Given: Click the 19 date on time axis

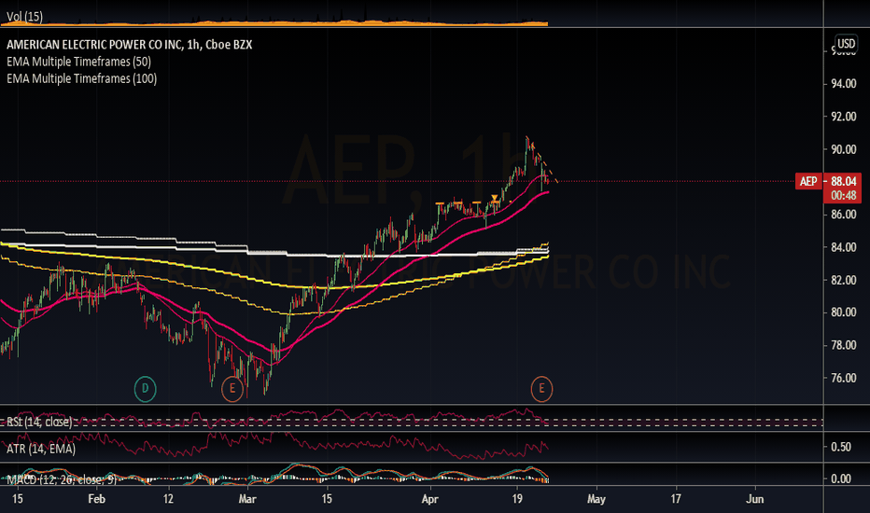Looking at the screenshot, I should tap(517, 499).
